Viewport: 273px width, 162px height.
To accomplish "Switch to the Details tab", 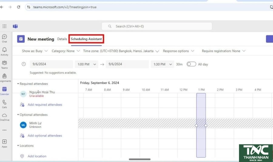I will [62, 39].
